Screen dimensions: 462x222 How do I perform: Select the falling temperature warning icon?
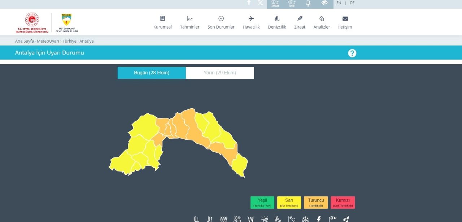[196, 219]
